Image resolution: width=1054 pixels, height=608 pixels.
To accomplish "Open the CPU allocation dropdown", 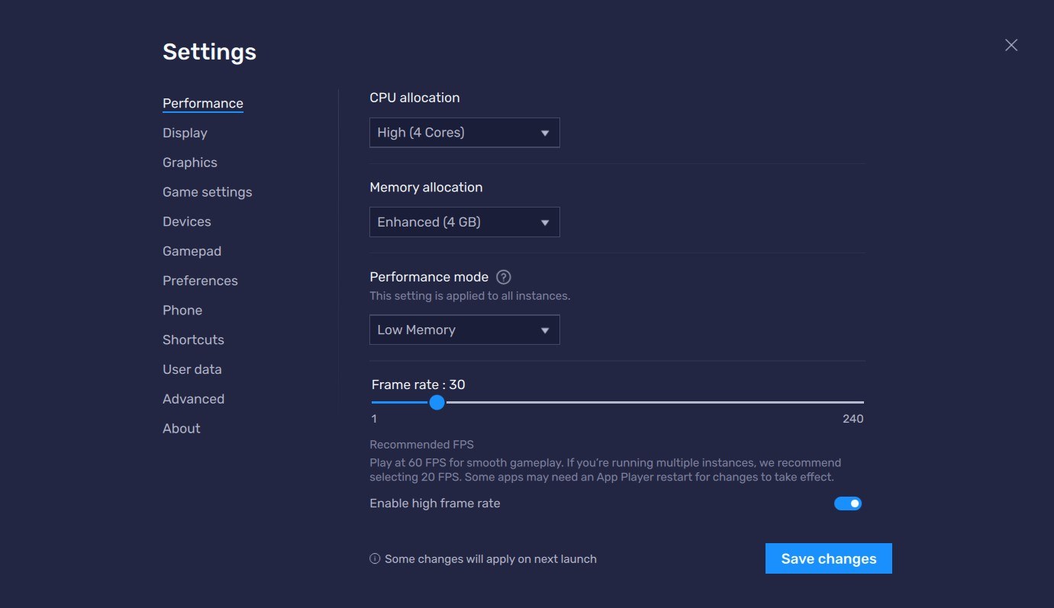I will click(464, 133).
